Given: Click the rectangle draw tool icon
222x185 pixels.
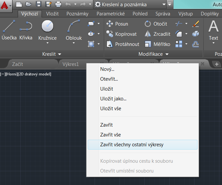Looking at the screenshot, I should tap(91, 24).
